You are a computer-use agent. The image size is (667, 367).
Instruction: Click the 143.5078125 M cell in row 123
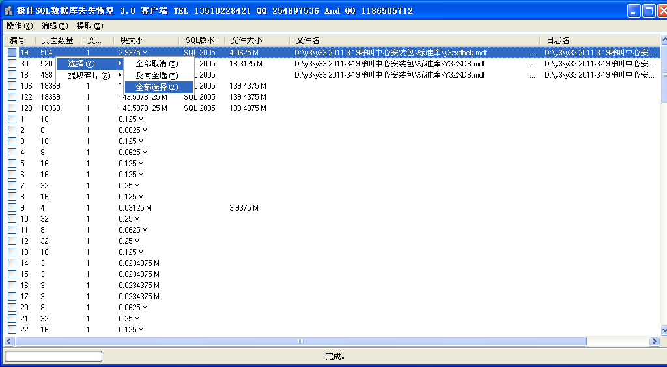pos(143,108)
